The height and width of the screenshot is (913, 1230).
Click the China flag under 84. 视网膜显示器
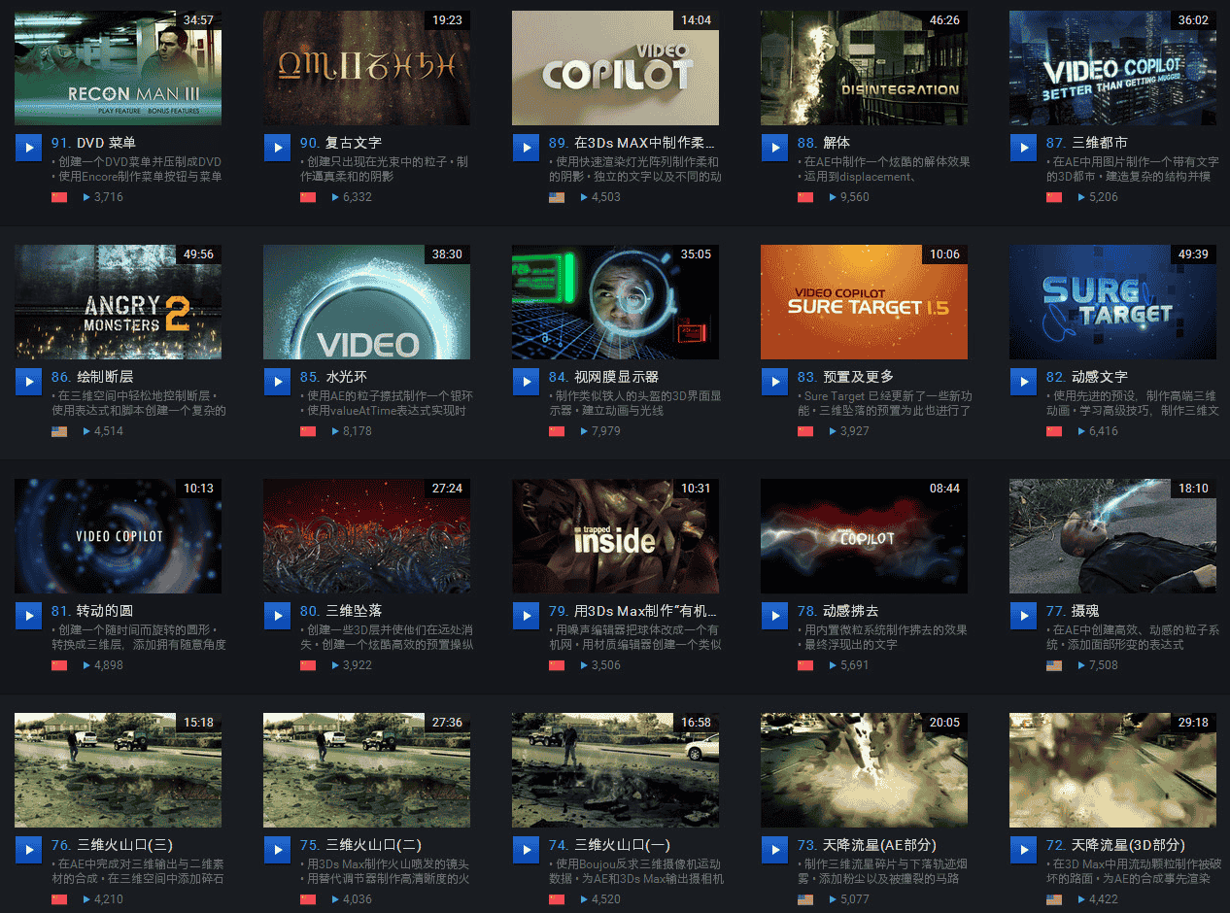(x=557, y=431)
